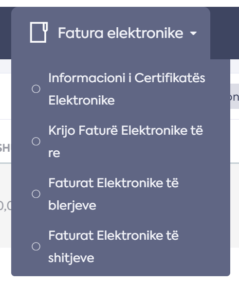Click the partially hidden 0,0 value cell
The image size is (239, 283).
pyautogui.click(x=5, y=206)
